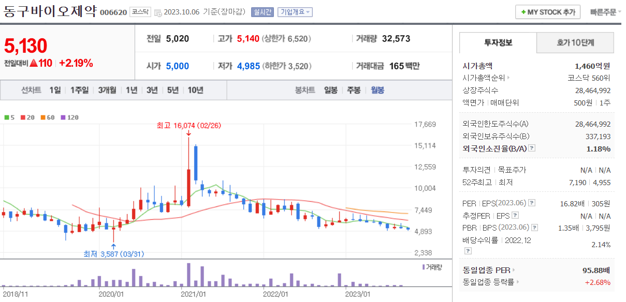Viewport: 626px width, 302px height.
Task: Select the 3년 line chart period
Action: tap(152, 90)
